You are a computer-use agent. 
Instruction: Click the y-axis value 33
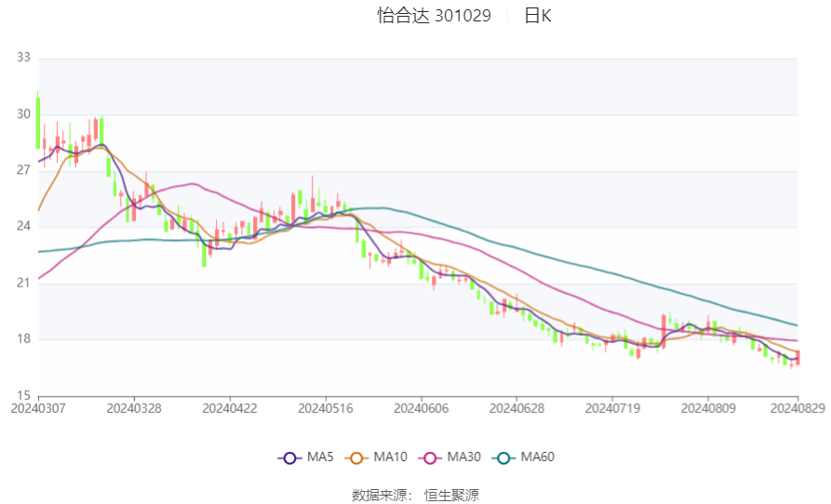click(x=23, y=57)
